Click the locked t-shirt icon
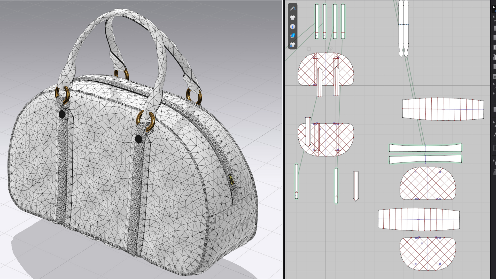The height and width of the screenshot is (279, 496). (x=292, y=45)
